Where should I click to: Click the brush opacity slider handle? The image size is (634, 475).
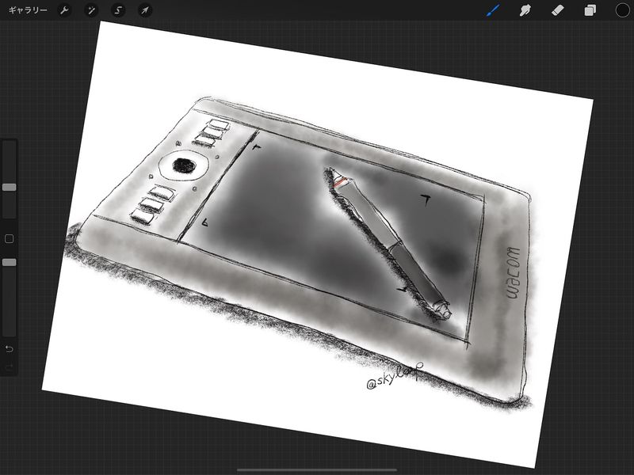point(9,262)
